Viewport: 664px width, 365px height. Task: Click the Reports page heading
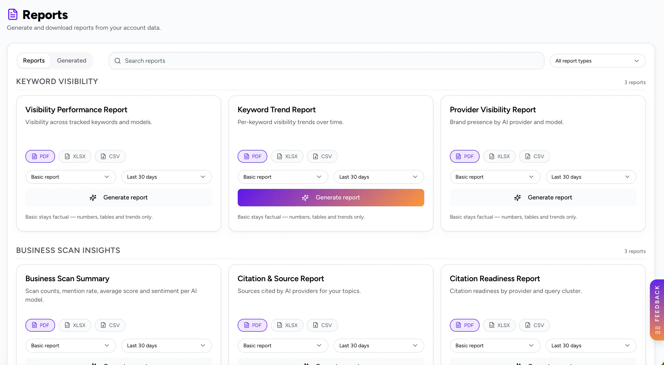[x=45, y=15]
